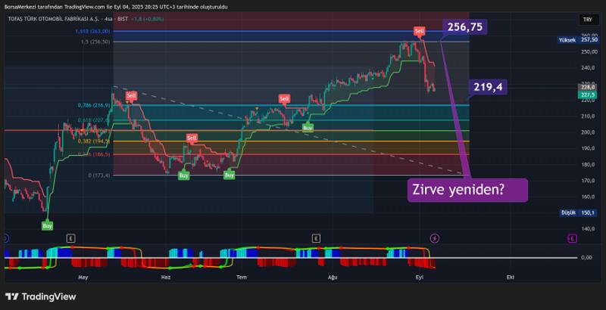Image resolution: width=606 pixels, height=310 pixels.
Task: Select the Sell marker above the Haz candles
Action: tap(192, 138)
